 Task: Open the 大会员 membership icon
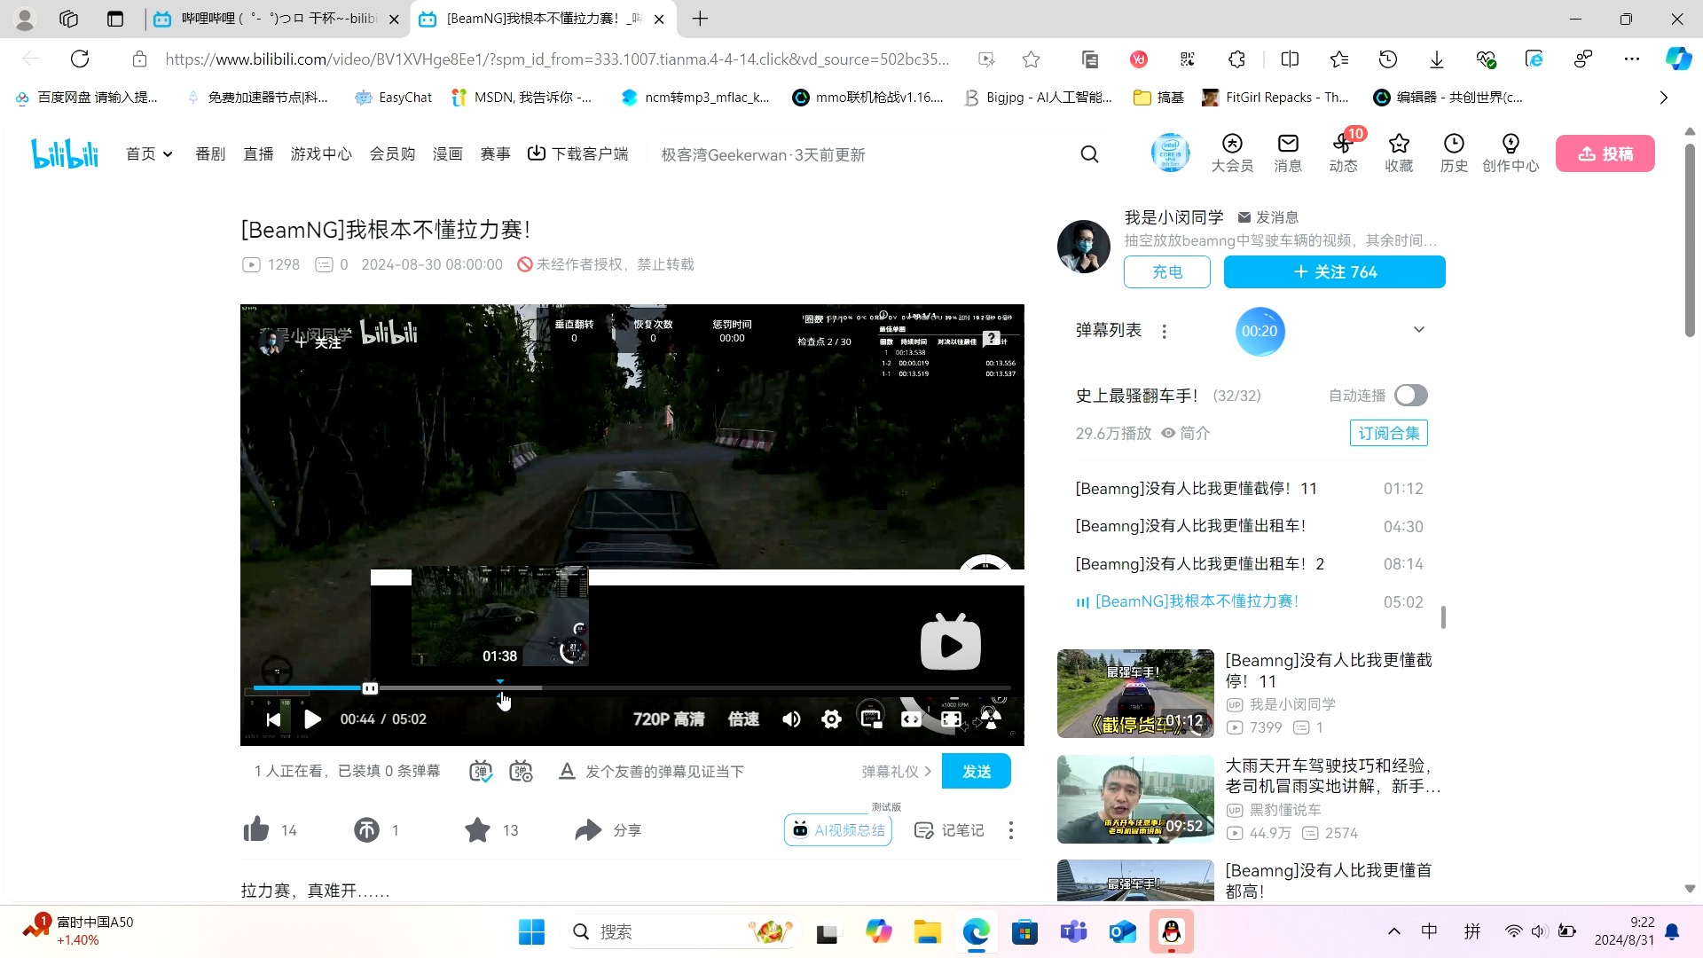pyautogui.click(x=1232, y=153)
